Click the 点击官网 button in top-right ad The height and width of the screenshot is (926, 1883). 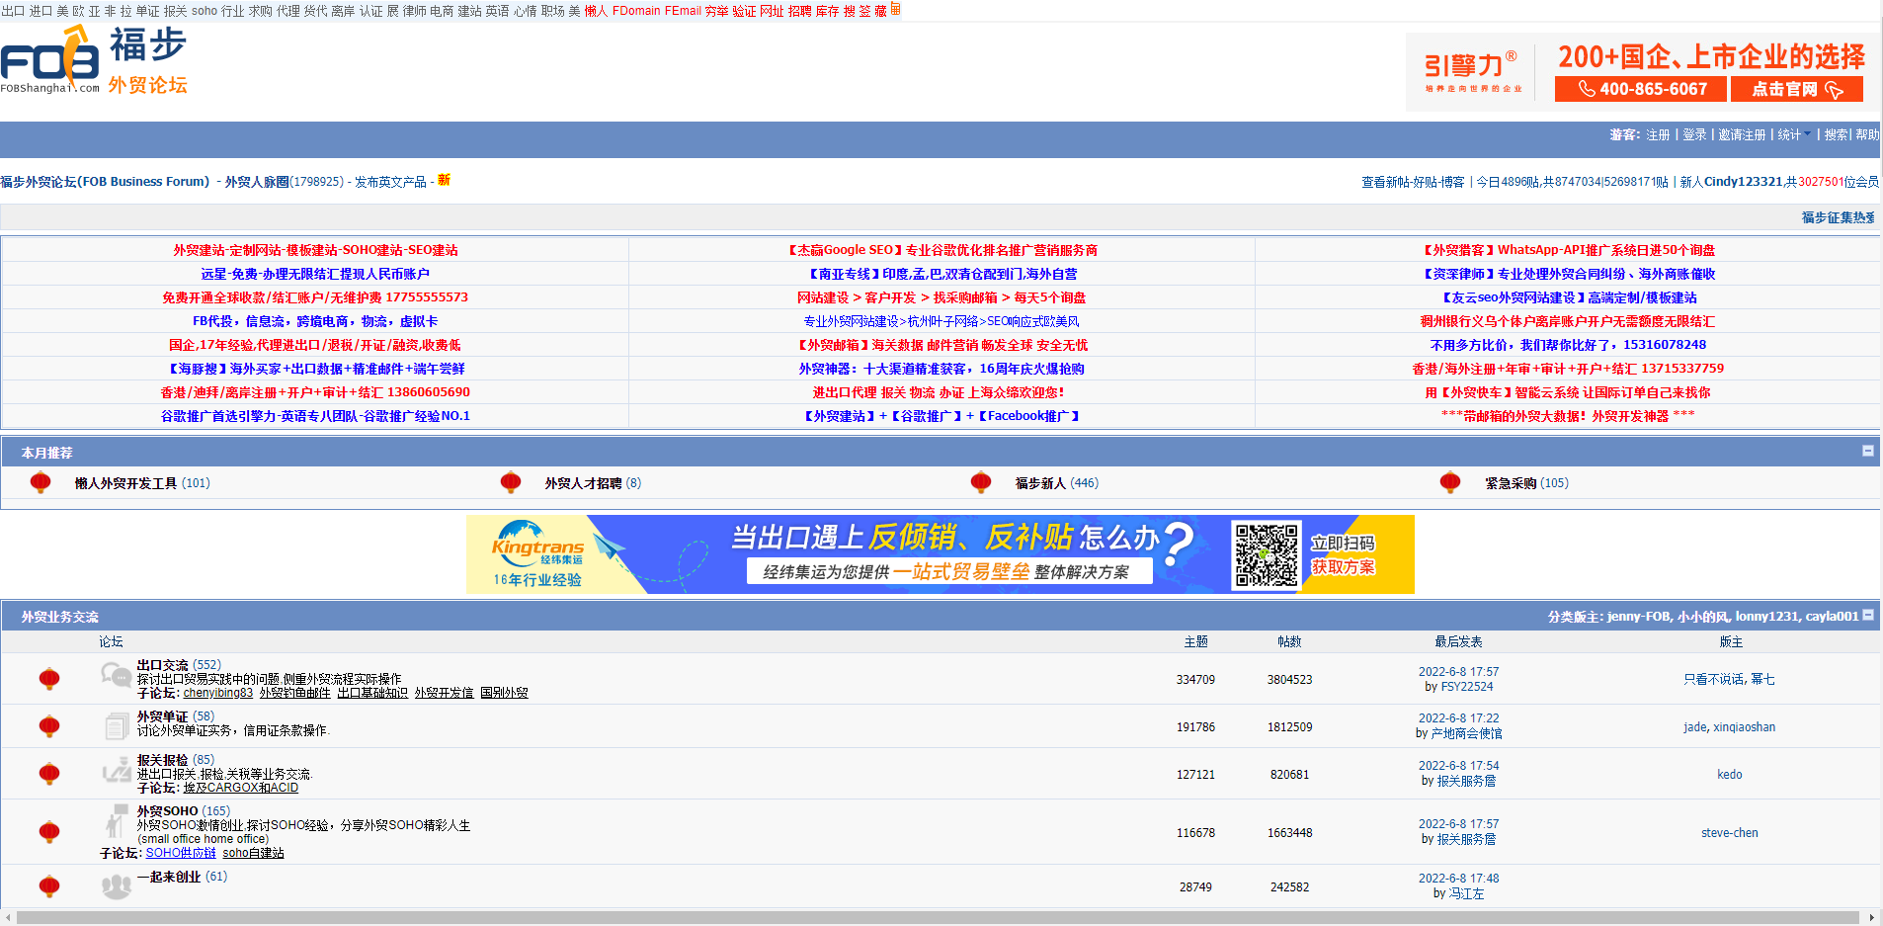(1797, 89)
